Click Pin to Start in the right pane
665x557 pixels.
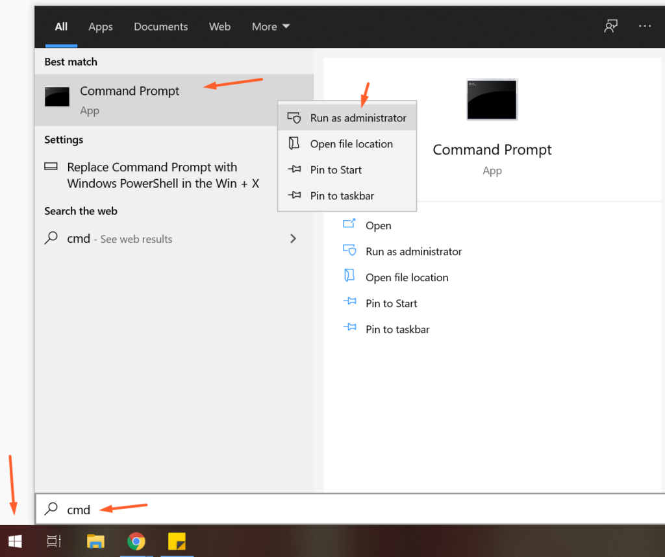pyautogui.click(x=391, y=304)
